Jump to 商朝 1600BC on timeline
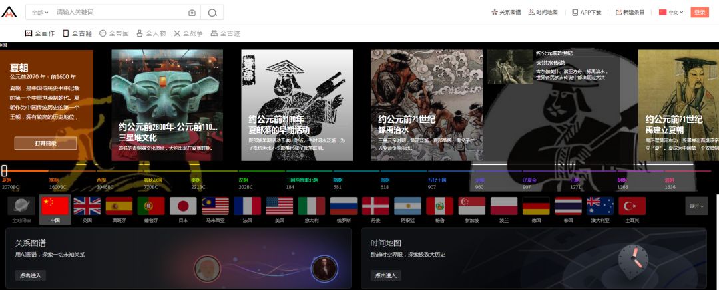 click(58, 184)
